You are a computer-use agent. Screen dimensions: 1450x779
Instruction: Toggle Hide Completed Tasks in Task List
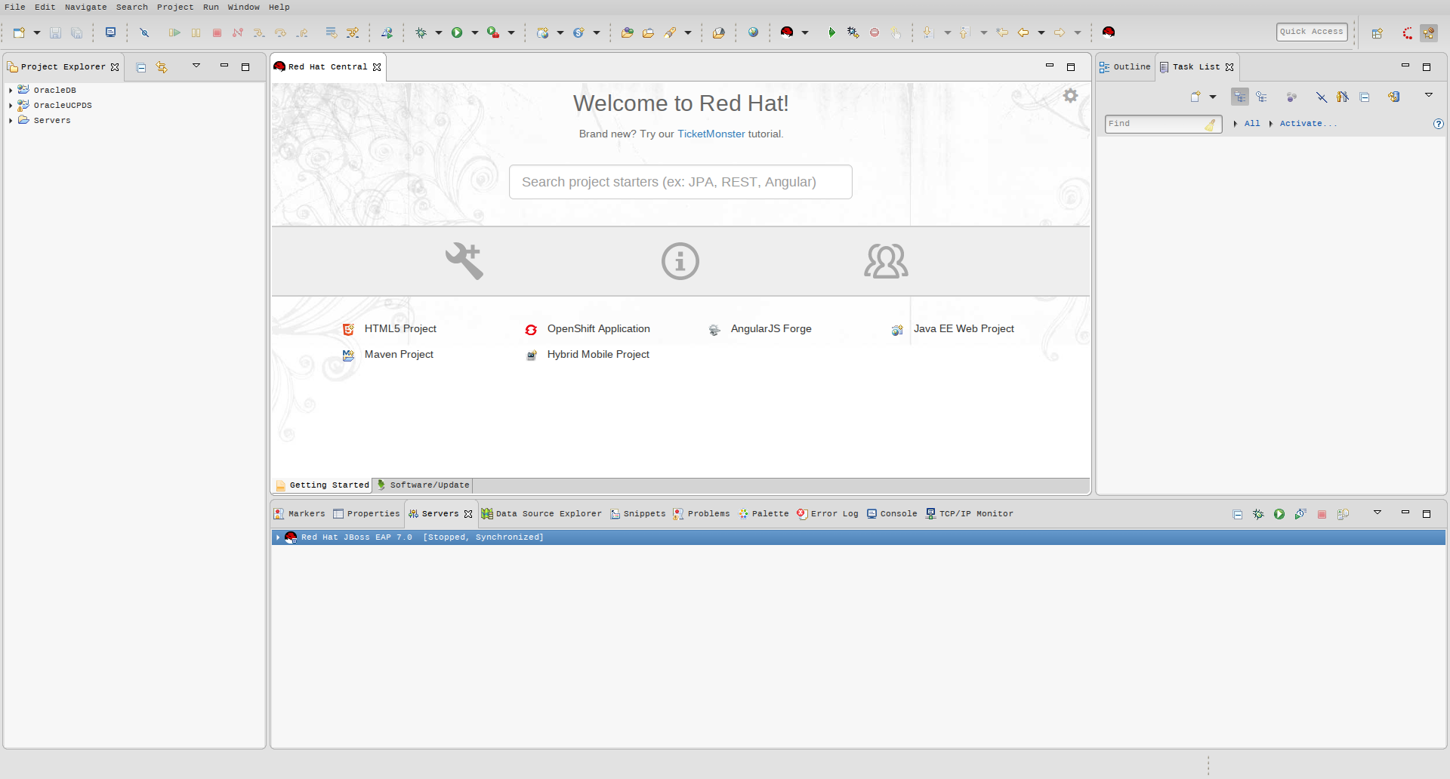(1321, 97)
